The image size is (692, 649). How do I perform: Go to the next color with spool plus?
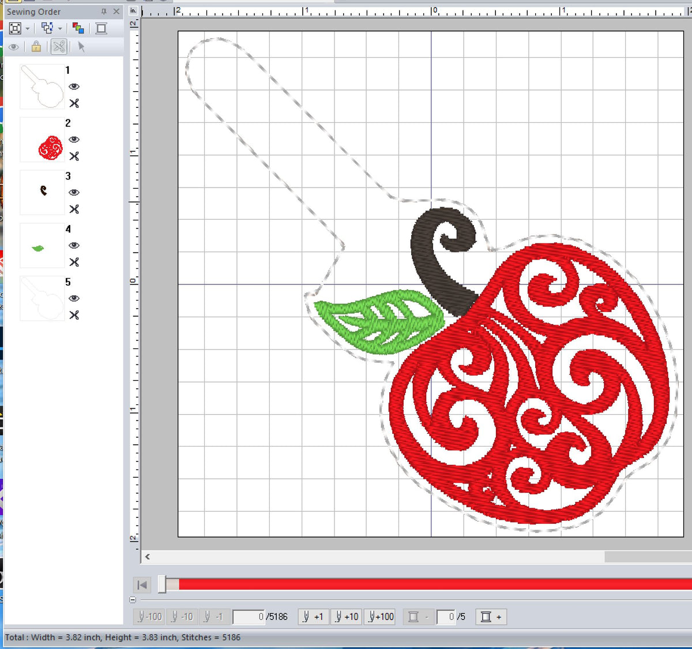[491, 617]
